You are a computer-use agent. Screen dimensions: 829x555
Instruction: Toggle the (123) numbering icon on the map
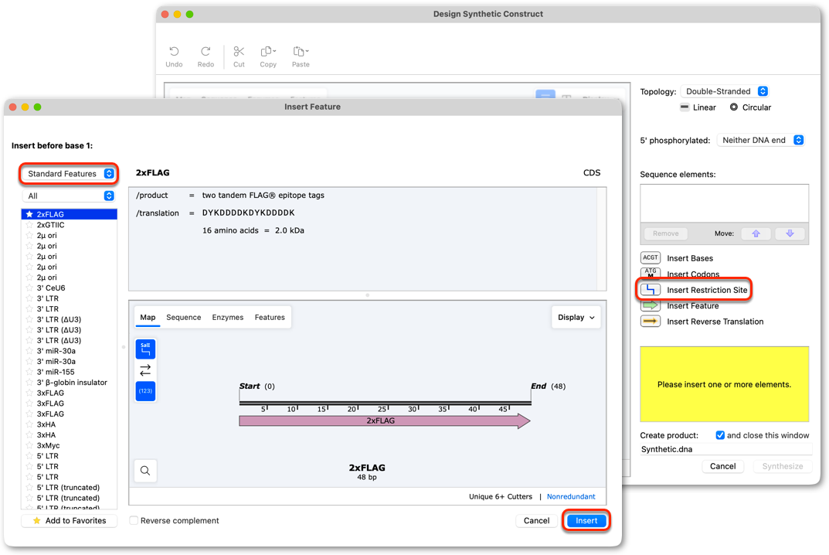(145, 391)
